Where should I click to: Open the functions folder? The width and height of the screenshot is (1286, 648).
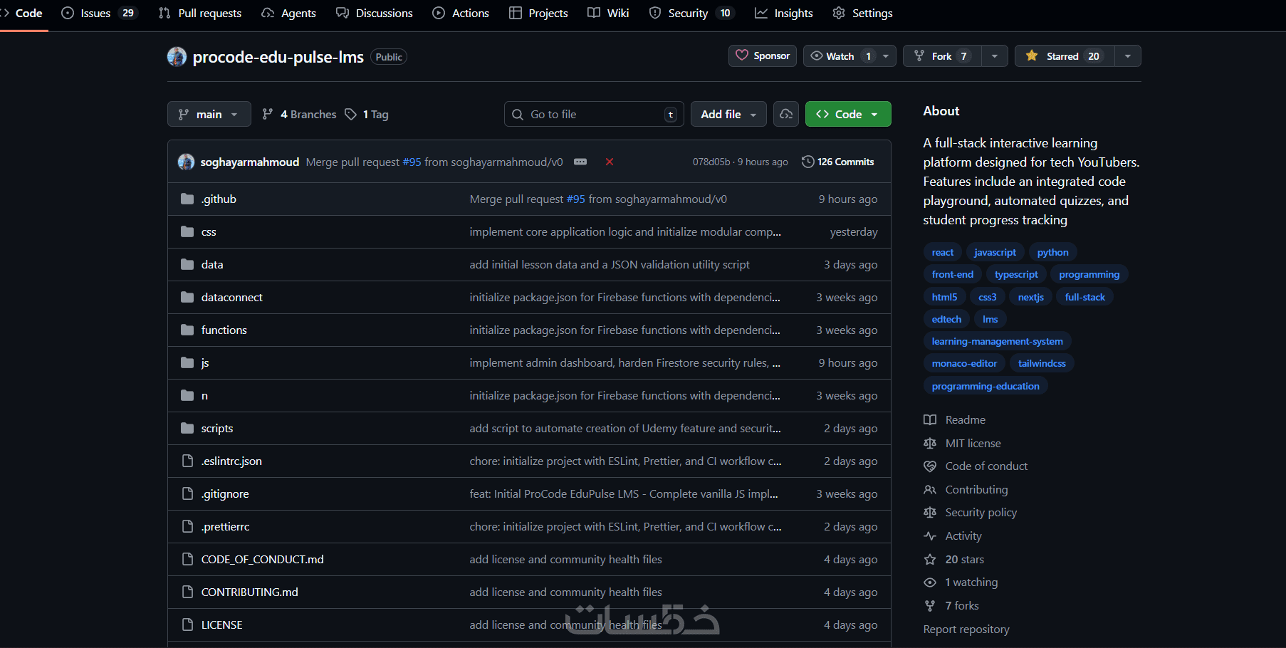coord(224,330)
